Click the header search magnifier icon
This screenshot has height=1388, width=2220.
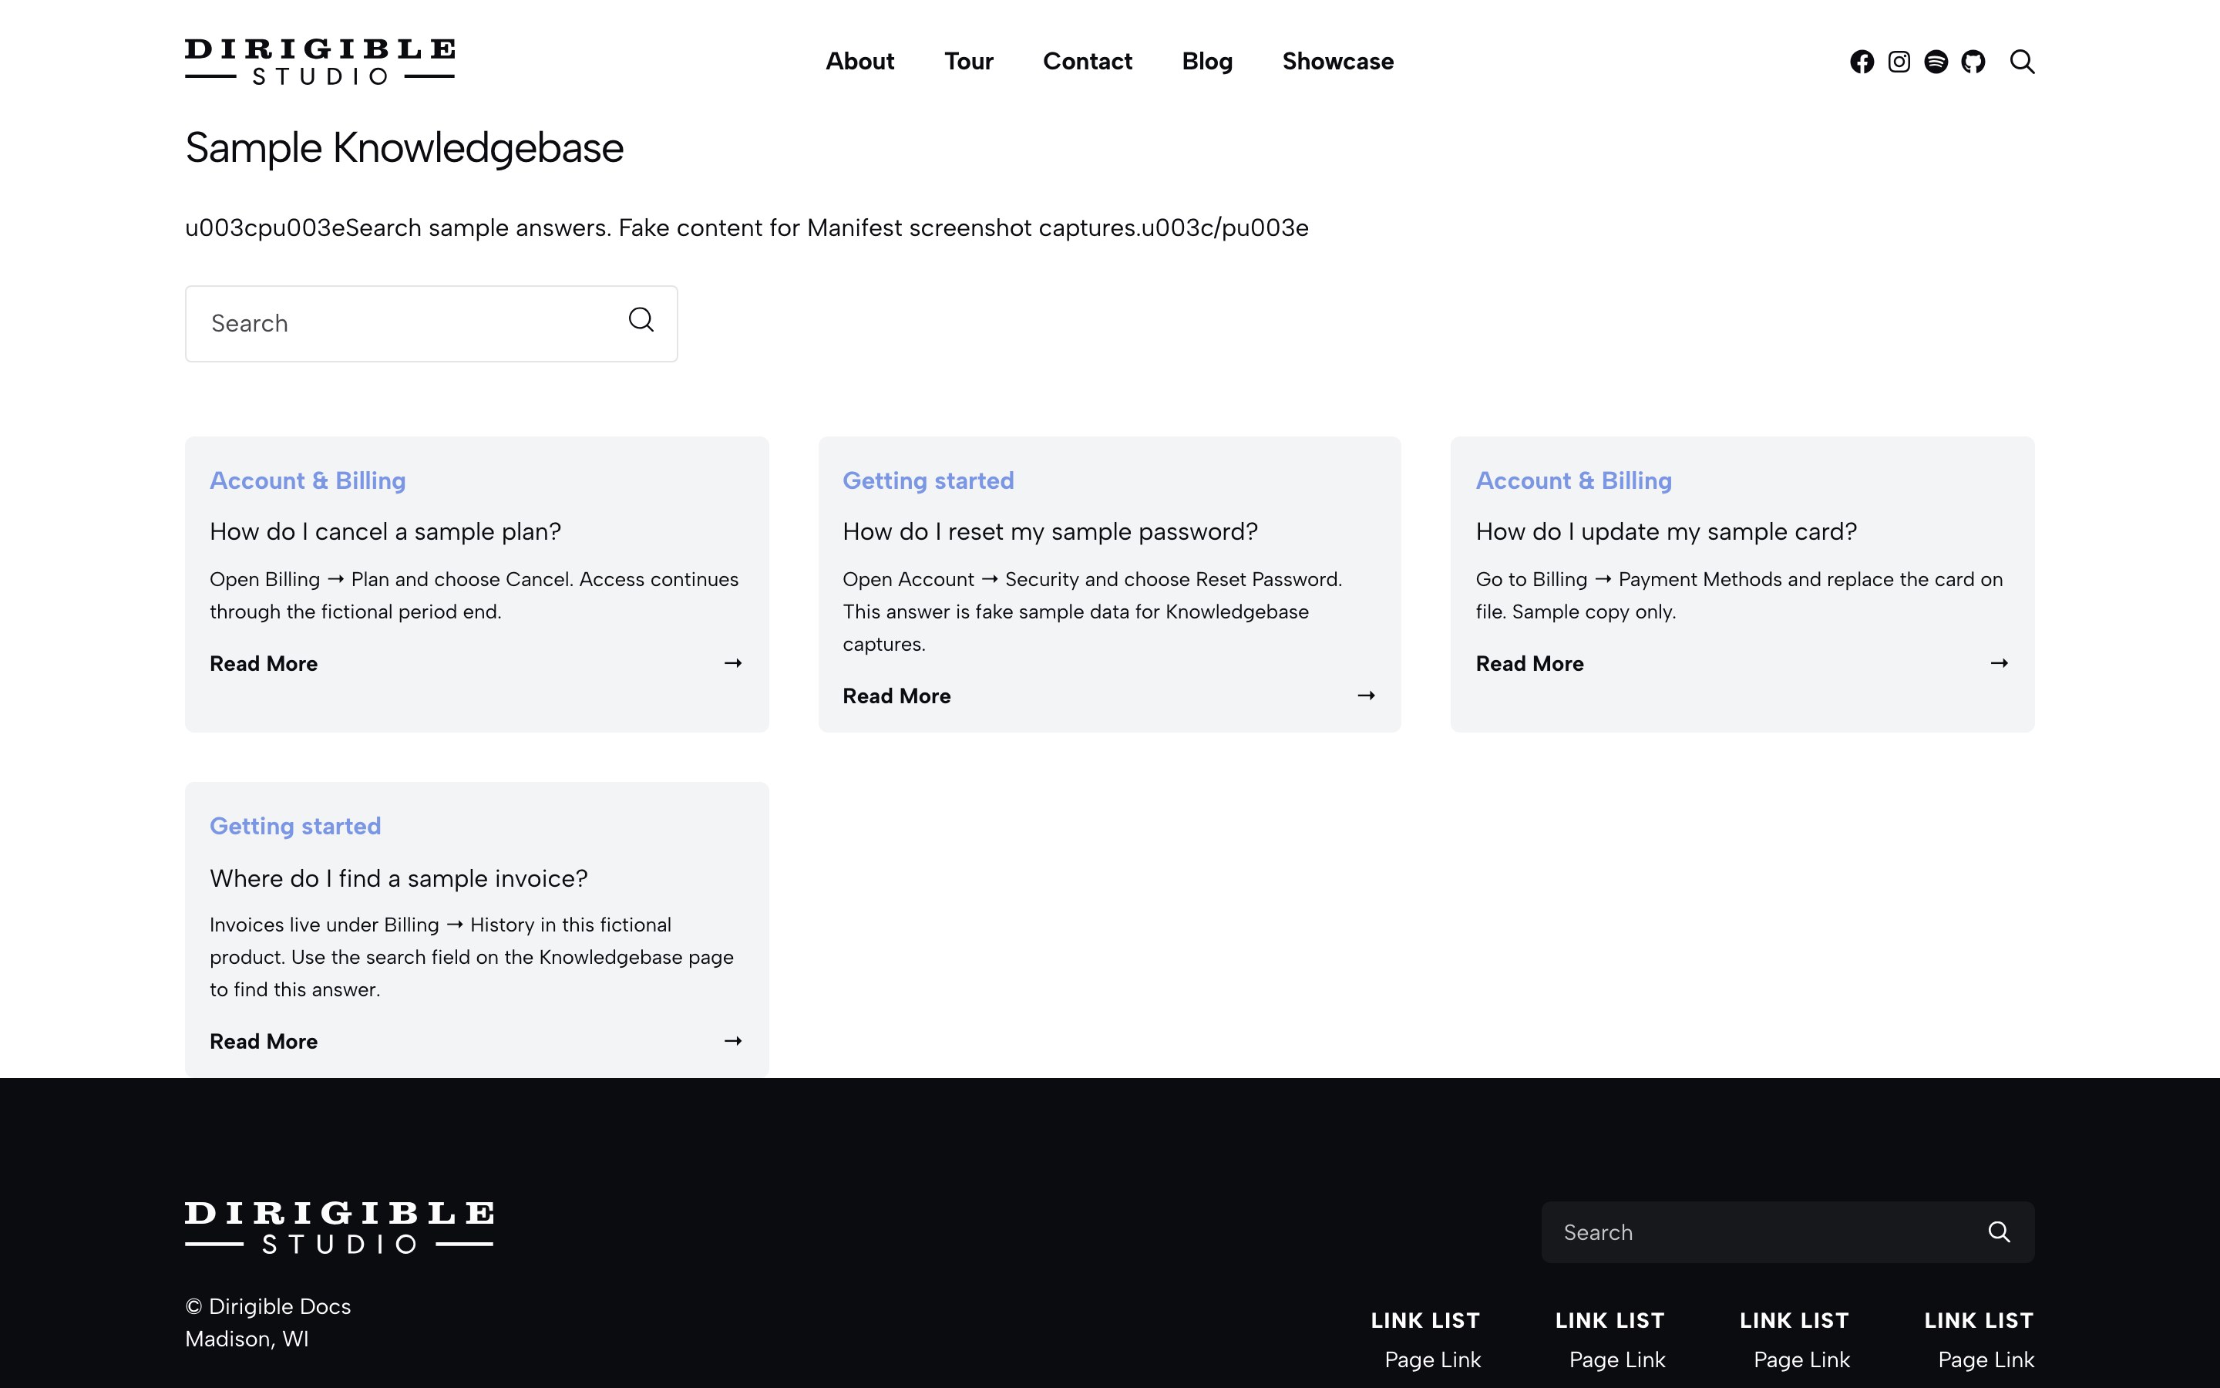point(2022,62)
